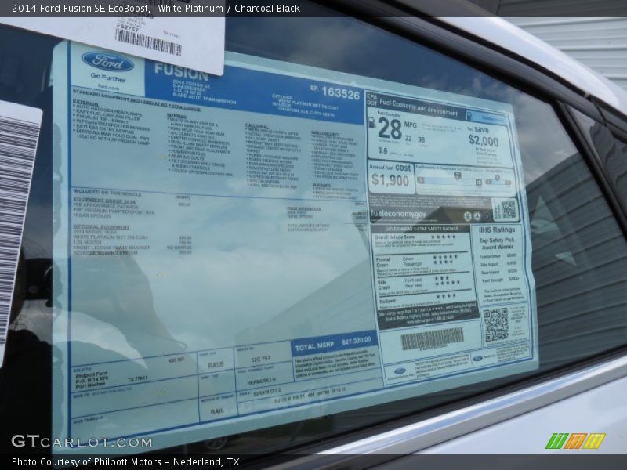Click the Included On This Vehicle heading
This screenshot has height=470, width=627.
pos(107,193)
